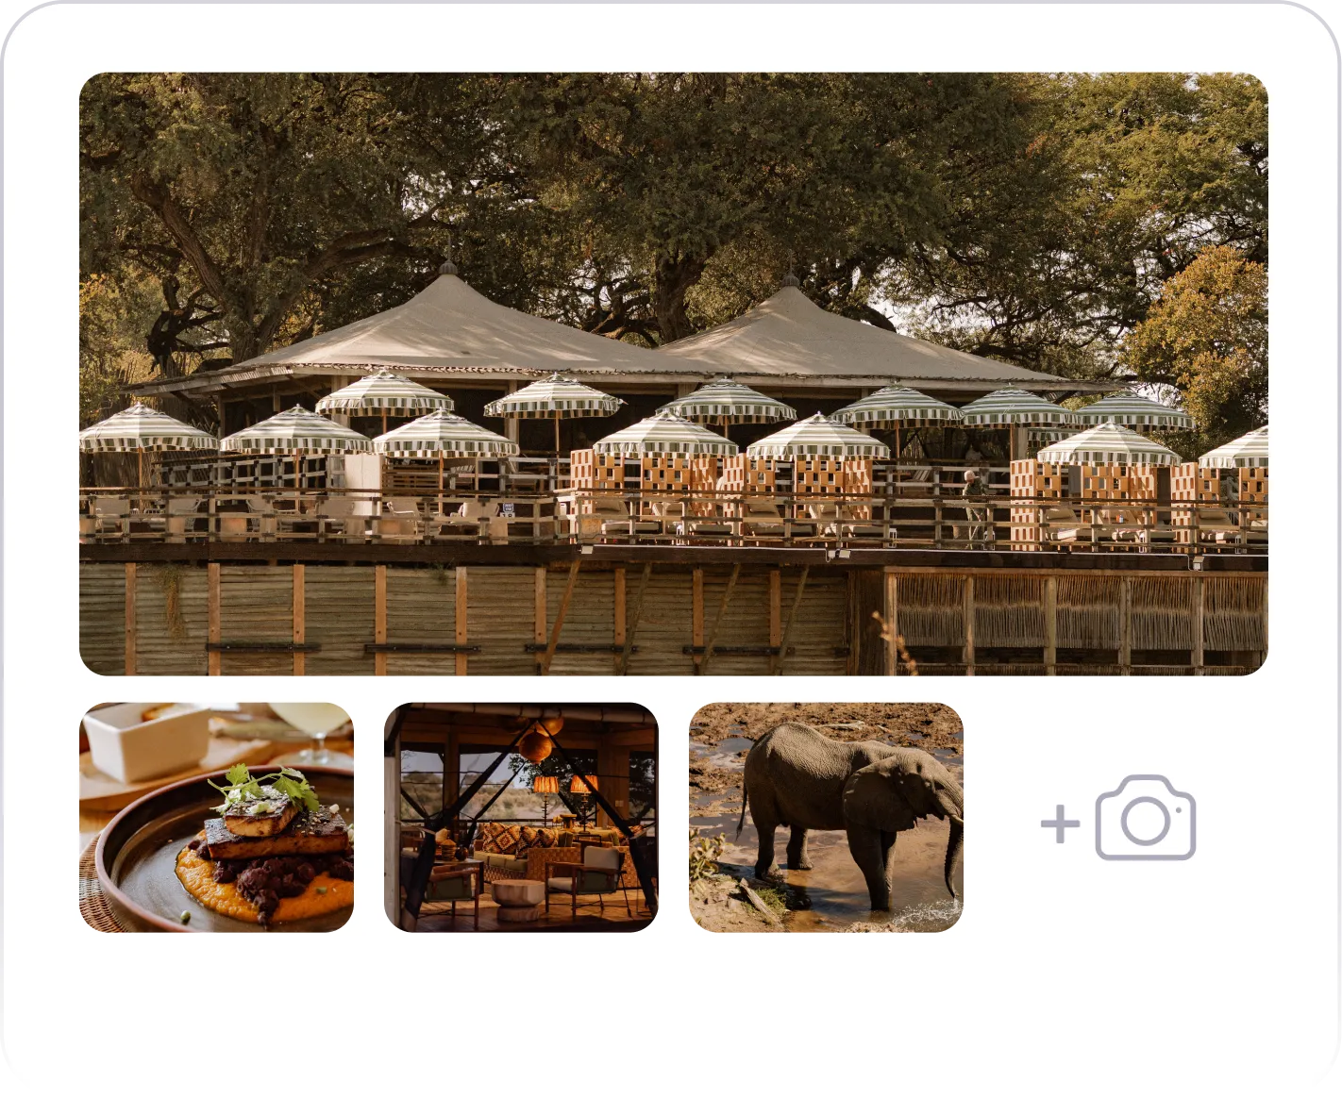
Task: Show the photo with hanging lamps and sofas
Action: (521, 817)
